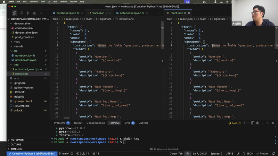
Task: Kill terminal with trash icon
Action: tap(257, 123)
